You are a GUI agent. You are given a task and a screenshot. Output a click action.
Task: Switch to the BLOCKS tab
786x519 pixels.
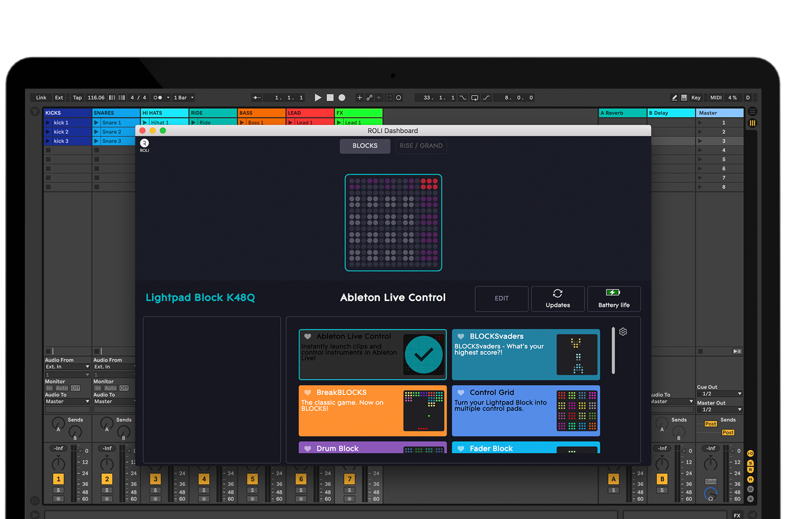pos(365,146)
